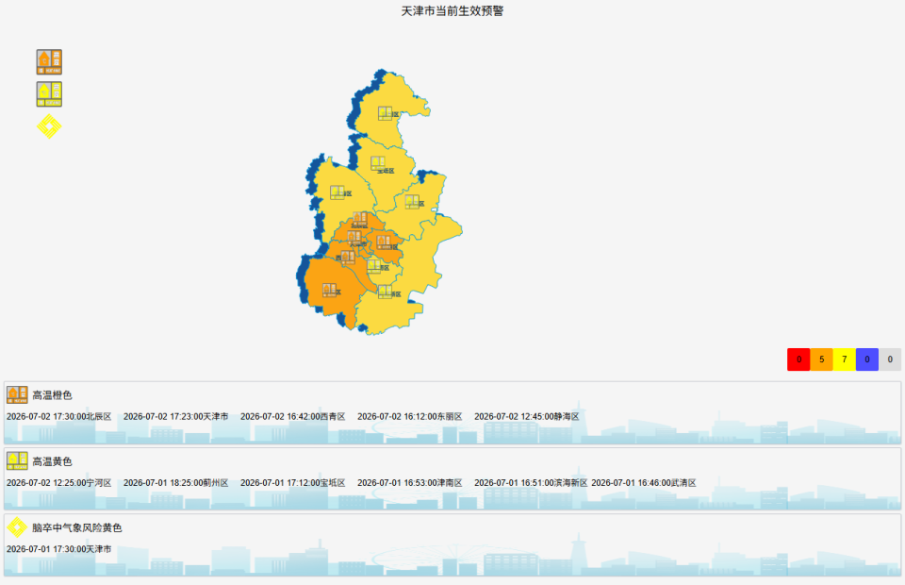
Task: Open the 宝坻区 17:12:00 yellow warning entry
Action: tap(292, 483)
